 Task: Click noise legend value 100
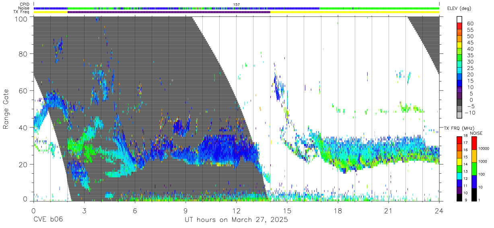482,175
